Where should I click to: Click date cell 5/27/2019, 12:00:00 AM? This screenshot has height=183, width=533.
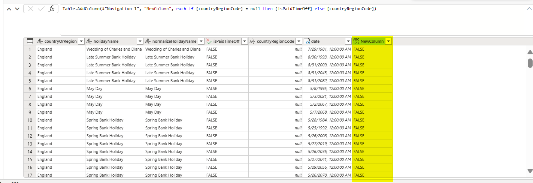click(327, 144)
